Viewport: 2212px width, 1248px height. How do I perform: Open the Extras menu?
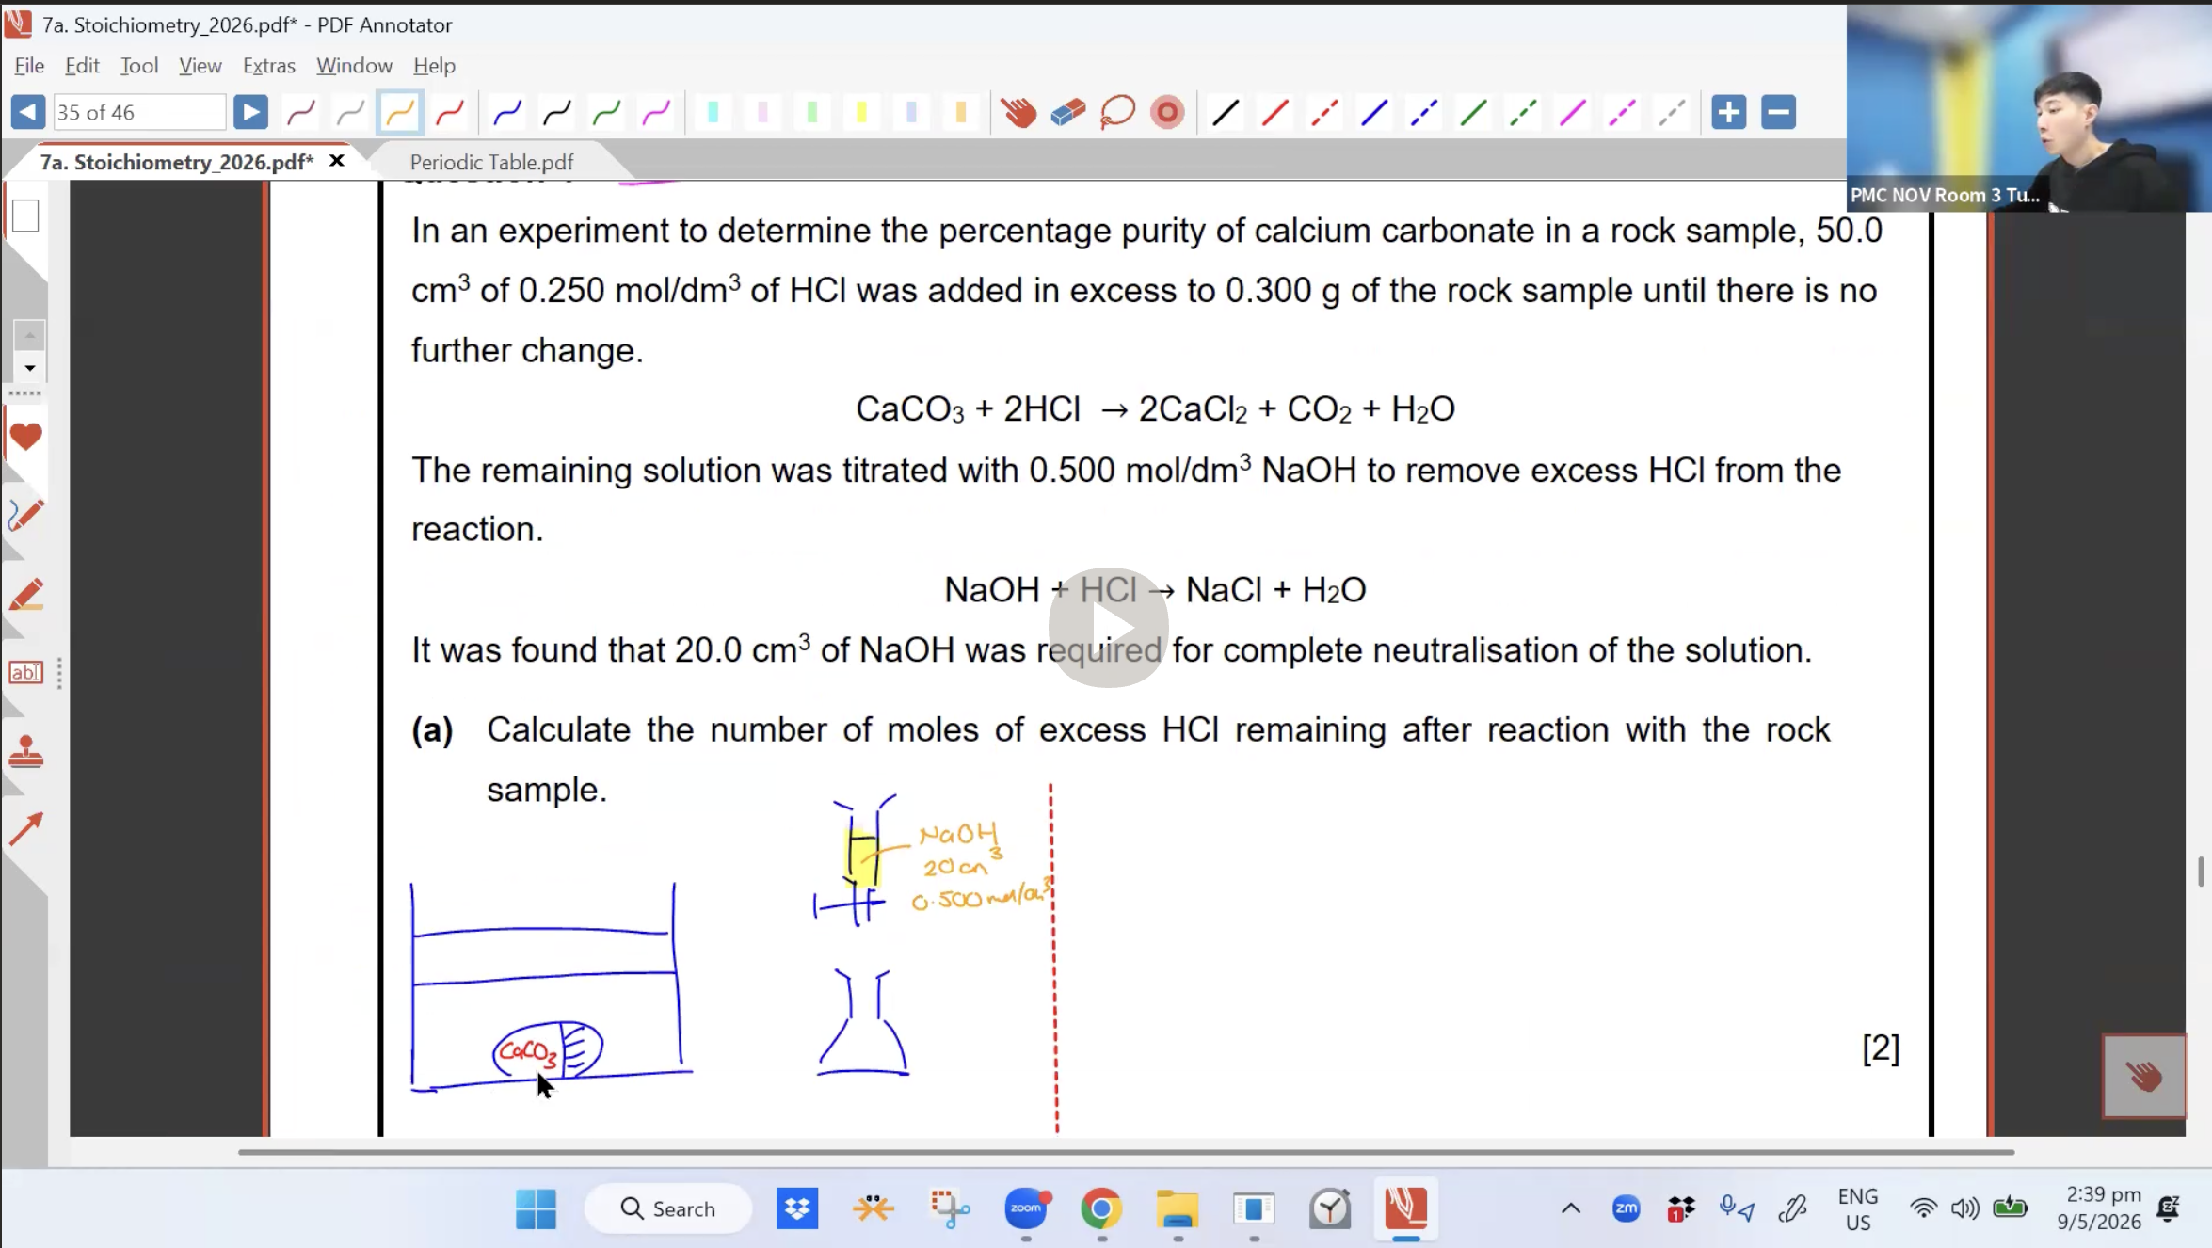pos(269,65)
